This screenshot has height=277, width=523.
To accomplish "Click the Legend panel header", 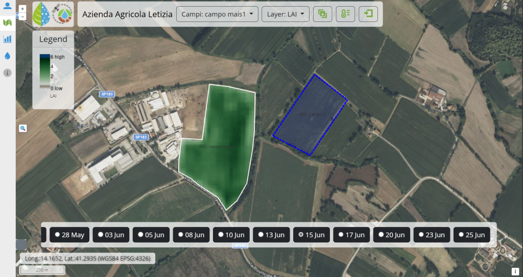I will 53,39.
